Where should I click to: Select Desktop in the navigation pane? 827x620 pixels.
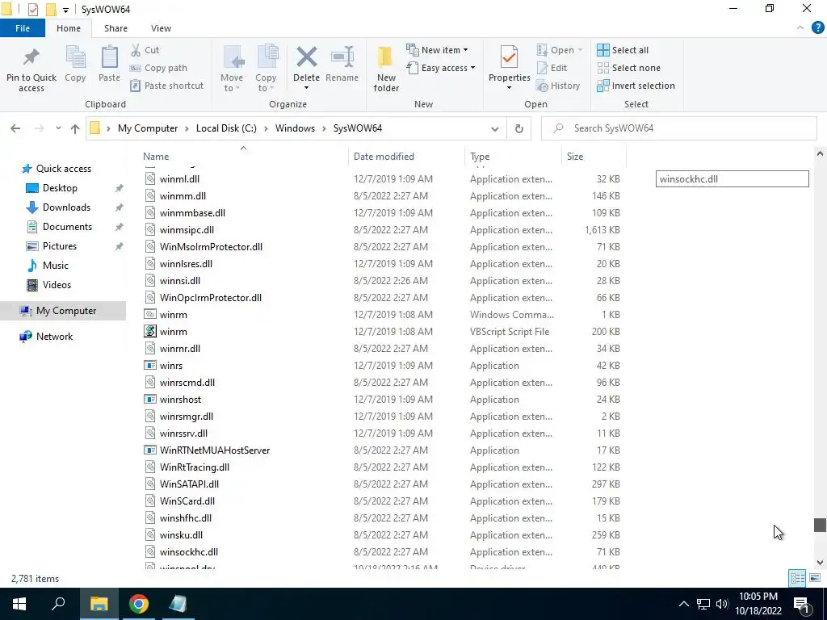60,188
